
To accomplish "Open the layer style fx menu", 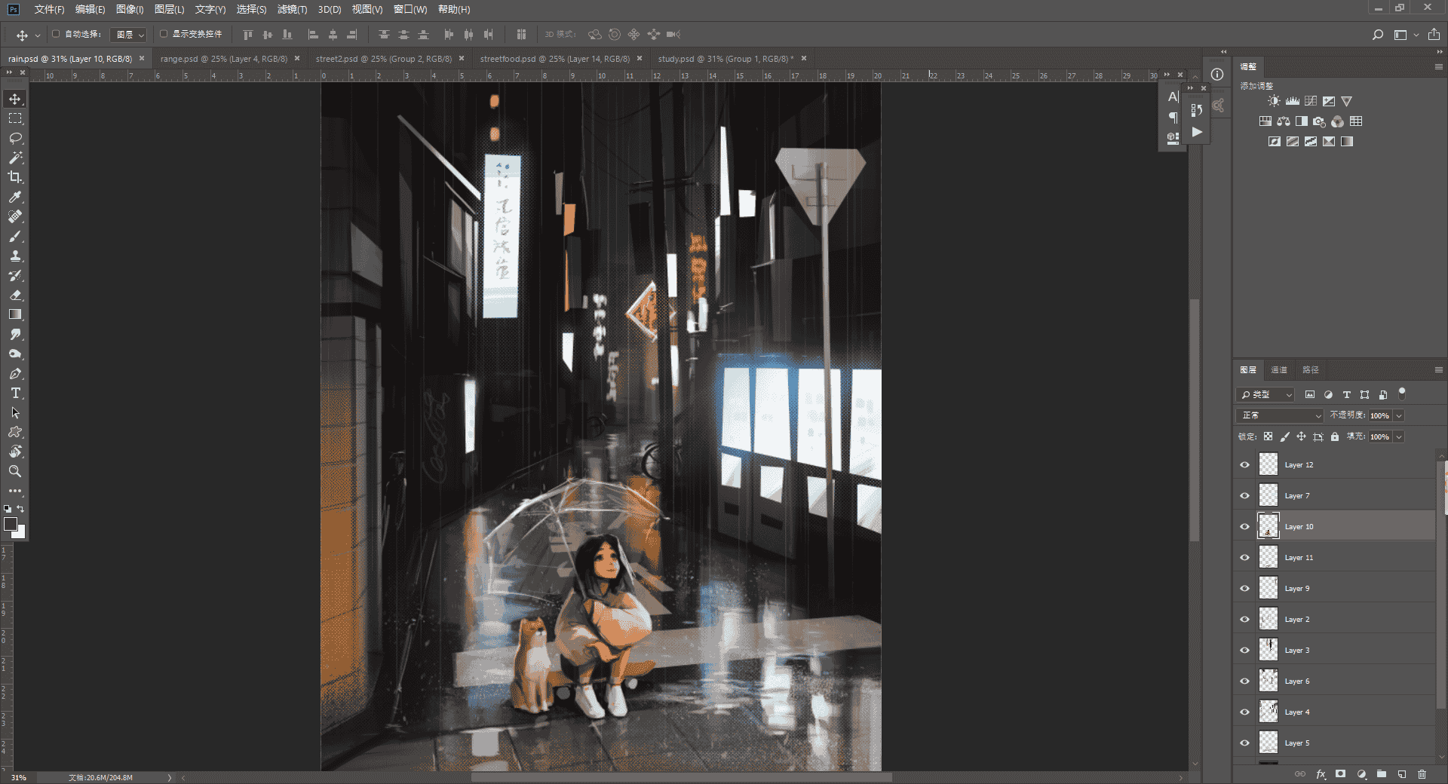I will tap(1321, 773).
